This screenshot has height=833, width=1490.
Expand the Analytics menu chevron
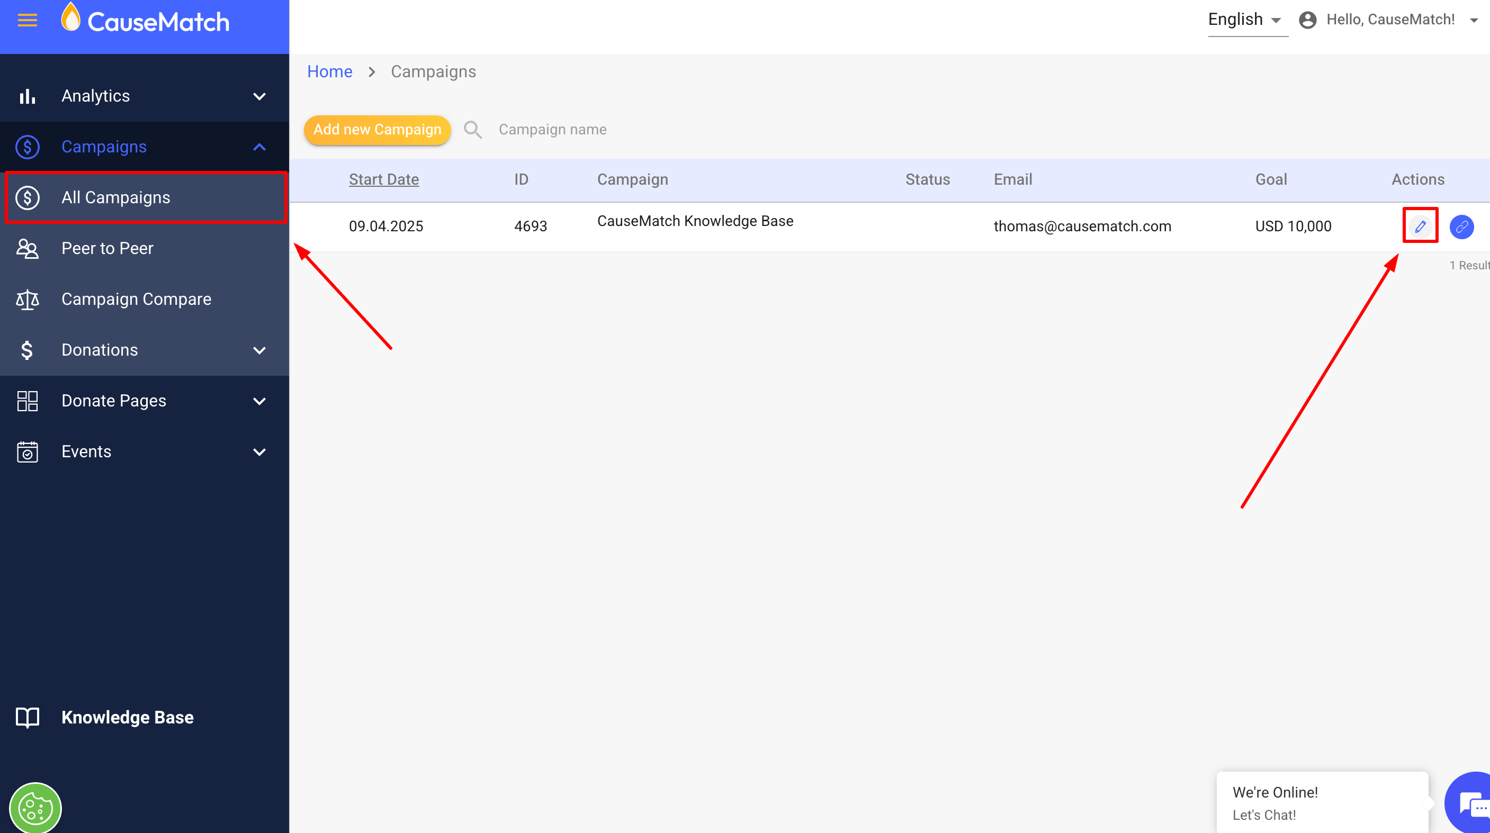point(259,96)
